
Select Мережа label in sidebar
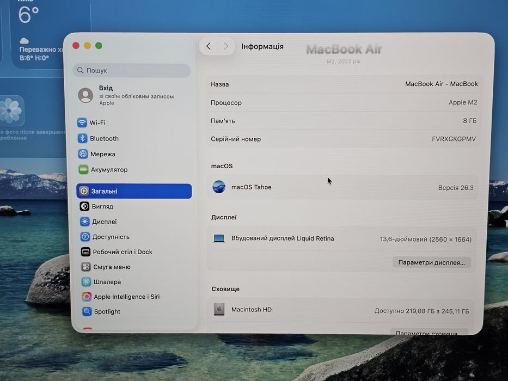(103, 154)
